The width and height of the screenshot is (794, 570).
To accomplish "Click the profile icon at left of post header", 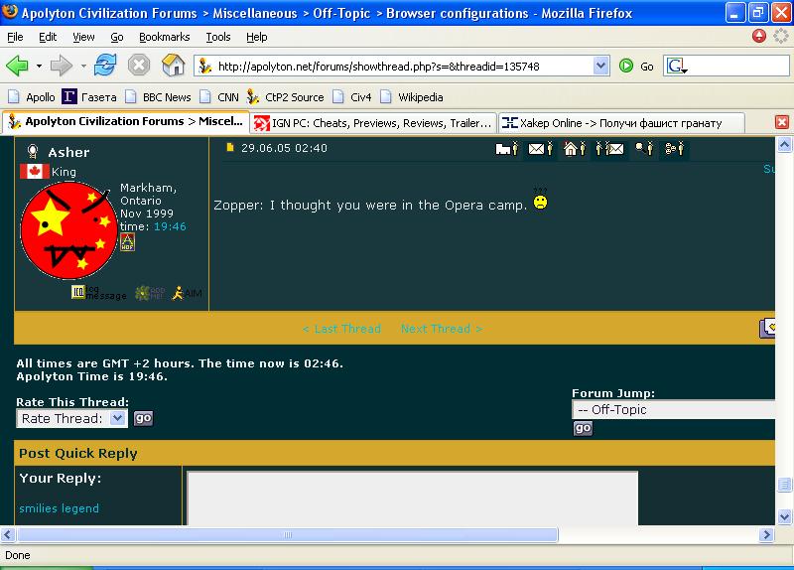I will pyautogui.click(x=507, y=149).
